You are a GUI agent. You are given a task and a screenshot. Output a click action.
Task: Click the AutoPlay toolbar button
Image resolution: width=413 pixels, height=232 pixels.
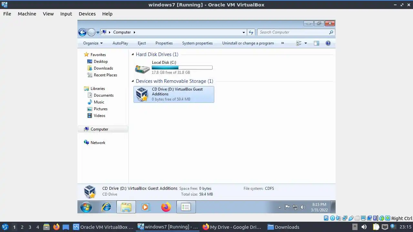(120, 43)
